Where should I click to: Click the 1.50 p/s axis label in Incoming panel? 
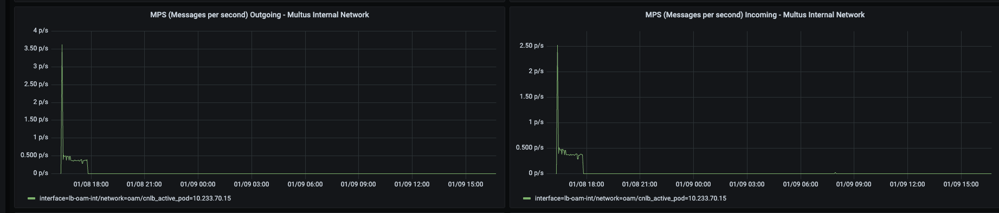532,96
